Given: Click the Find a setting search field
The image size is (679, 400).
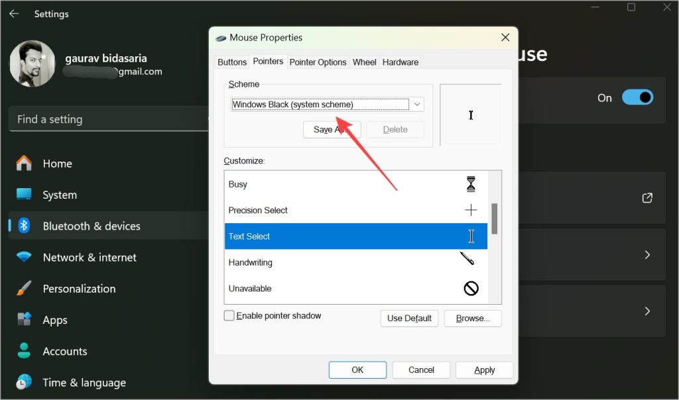Looking at the screenshot, I should tap(108, 119).
